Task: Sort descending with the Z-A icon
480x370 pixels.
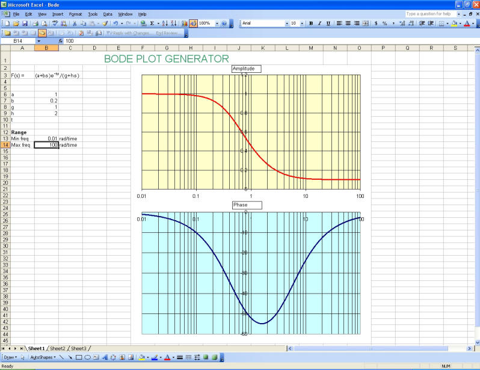Action: (x=174, y=23)
